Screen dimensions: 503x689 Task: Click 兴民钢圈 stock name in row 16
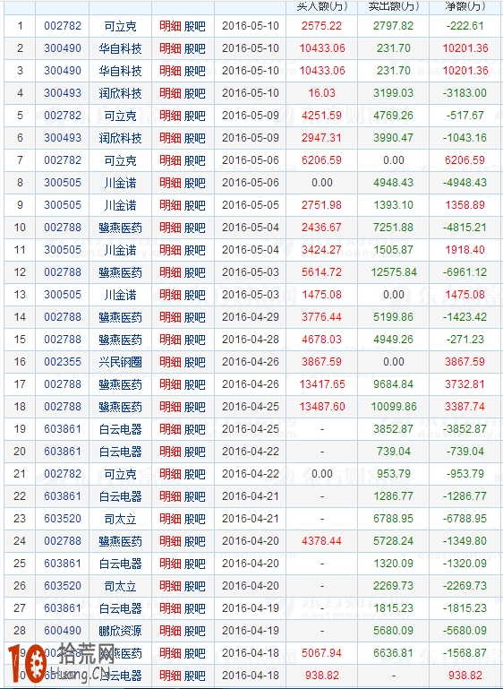tap(120, 362)
